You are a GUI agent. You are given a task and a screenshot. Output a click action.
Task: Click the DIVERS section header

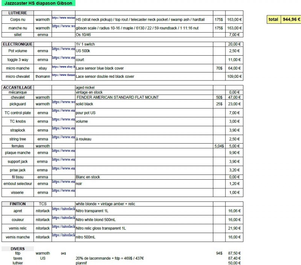click(17, 249)
